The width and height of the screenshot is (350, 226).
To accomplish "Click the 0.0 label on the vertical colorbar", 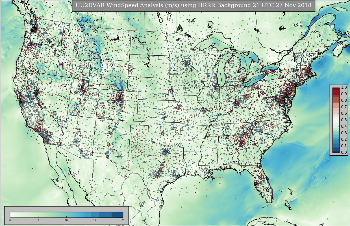I will (344, 152).
